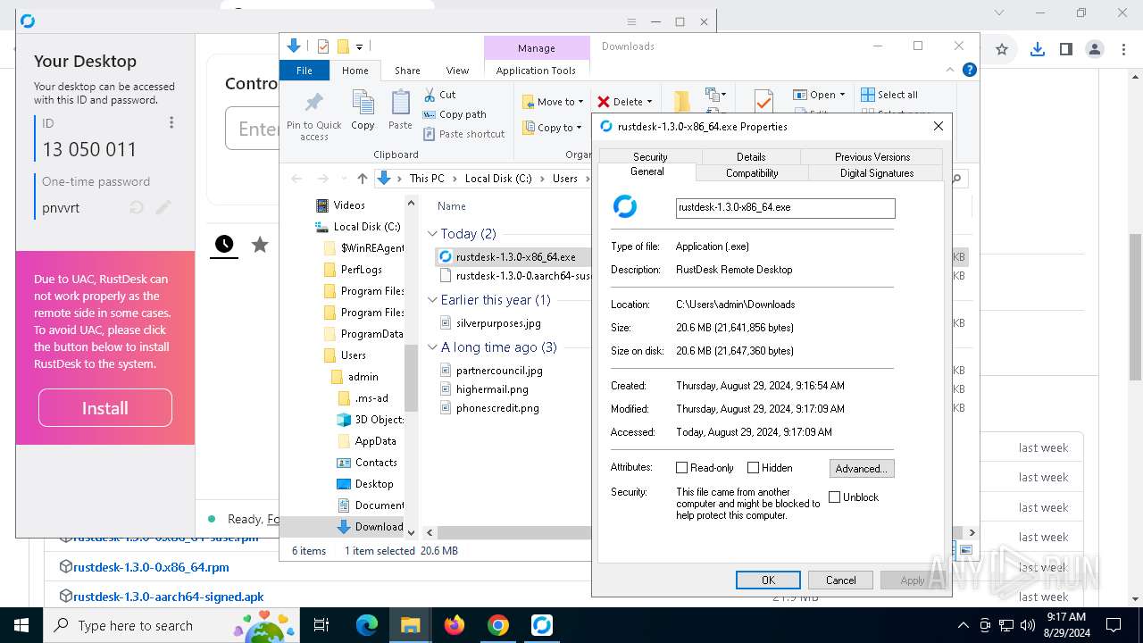Screen dimensions: 1143x643
Task: Open the Copy to dropdown
Action: [553, 128]
